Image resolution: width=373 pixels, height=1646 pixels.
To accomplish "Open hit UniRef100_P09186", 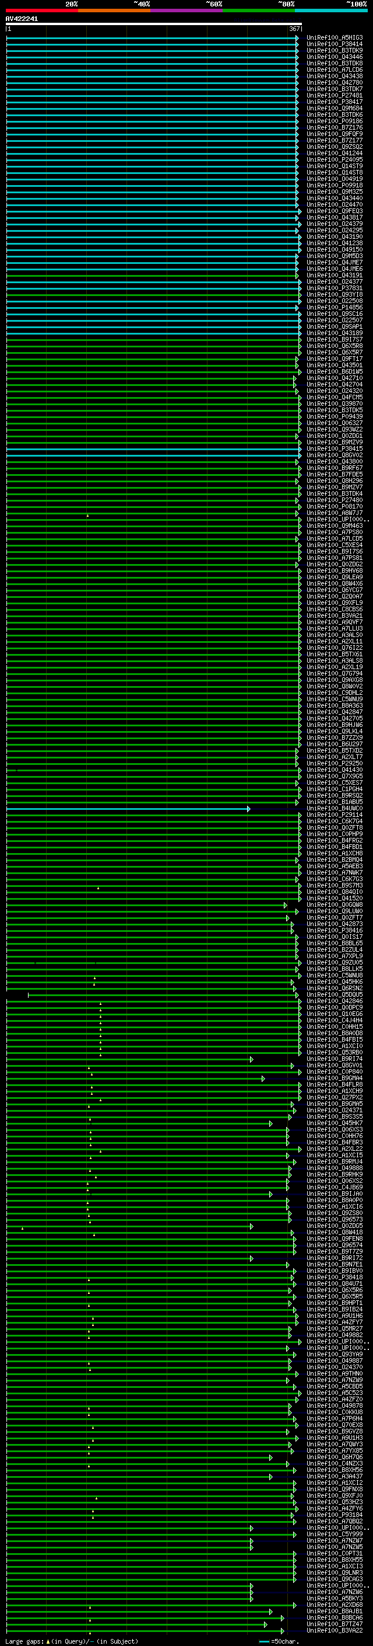I will (x=335, y=121).
